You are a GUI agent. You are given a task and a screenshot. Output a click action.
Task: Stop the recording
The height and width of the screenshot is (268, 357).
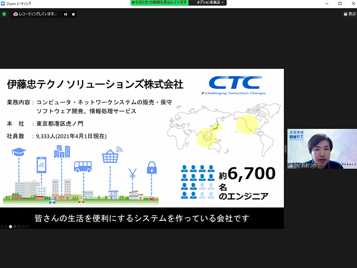(x=73, y=14)
